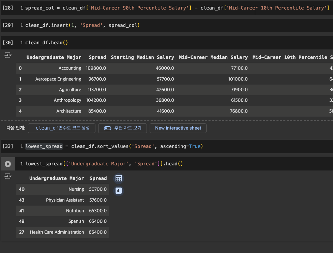Click the 85400.0 spread value
Screen dimensions: 333x253
point(97,111)
